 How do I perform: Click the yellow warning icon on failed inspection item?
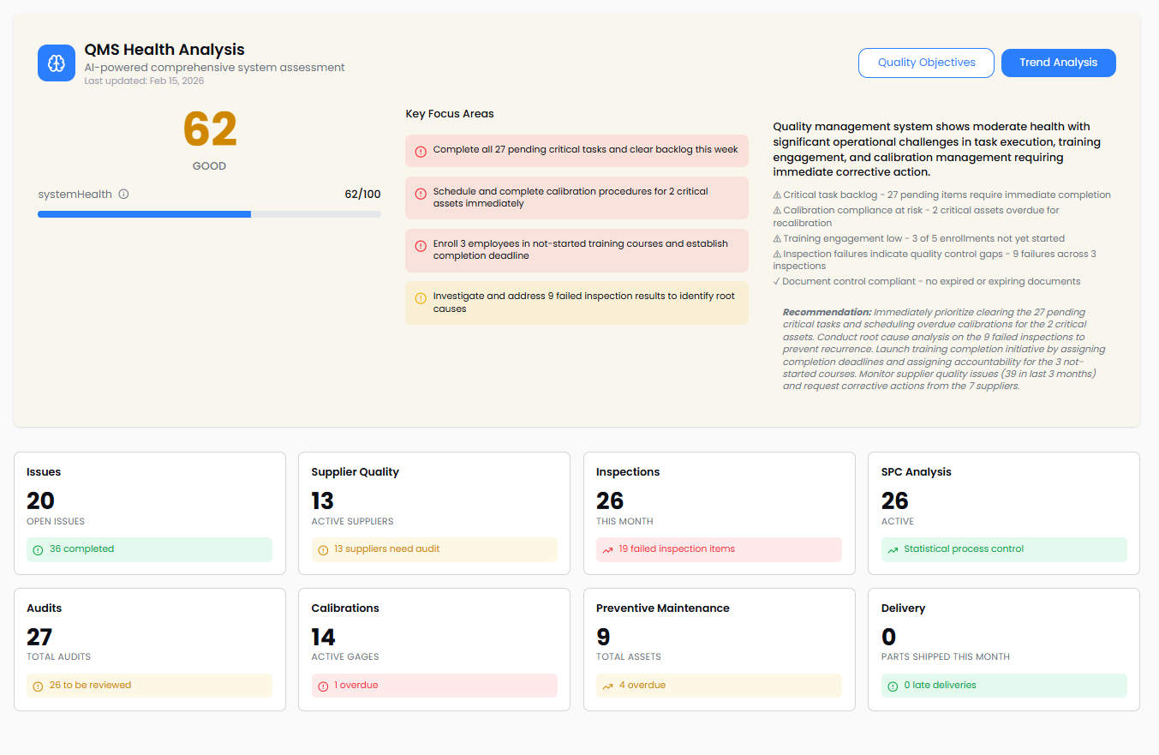click(x=421, y=298)
